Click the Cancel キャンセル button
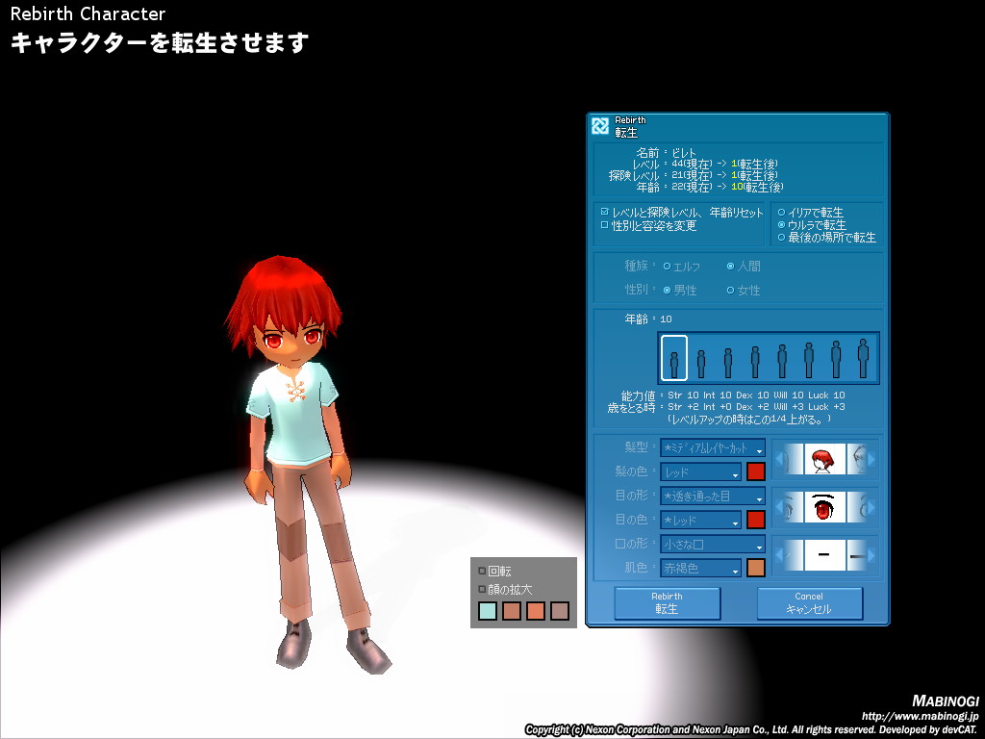The image size is (985, 739). pyautogui.click(x=809, y=603)
